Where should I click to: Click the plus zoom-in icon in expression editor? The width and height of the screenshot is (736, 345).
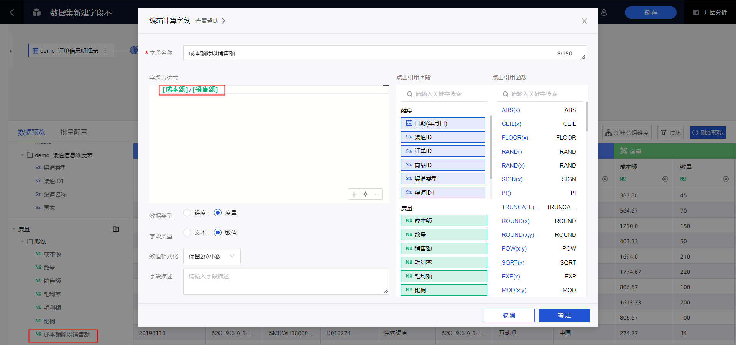(x=354, y=194)
